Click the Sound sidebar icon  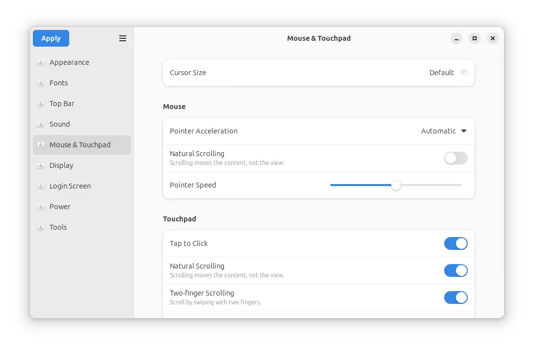point(41,125)
